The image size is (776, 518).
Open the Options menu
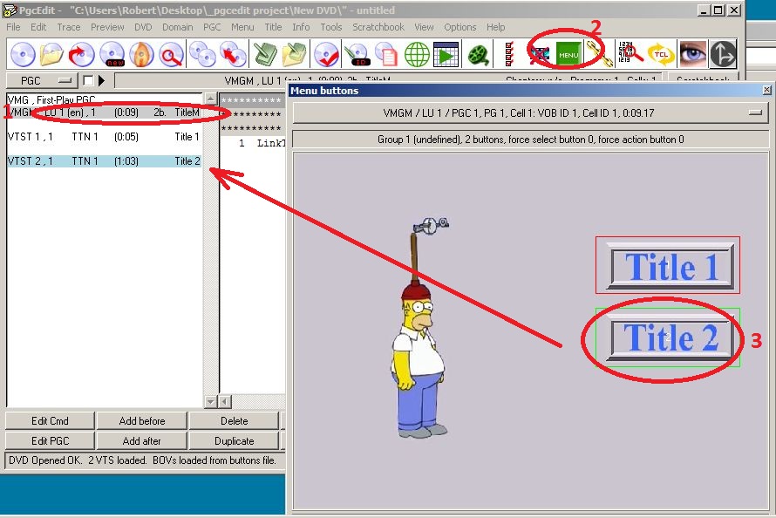tap(459, 27)
